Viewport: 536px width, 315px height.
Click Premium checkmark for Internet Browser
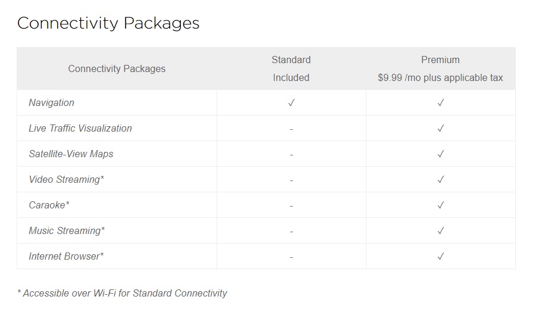(x=441, y=257)
